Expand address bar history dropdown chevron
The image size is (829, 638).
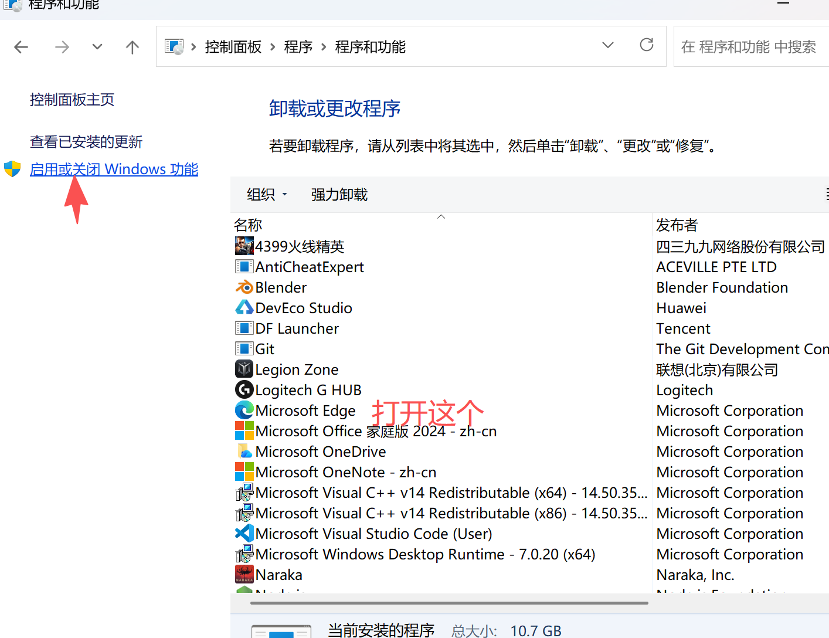tap(608, 45)
